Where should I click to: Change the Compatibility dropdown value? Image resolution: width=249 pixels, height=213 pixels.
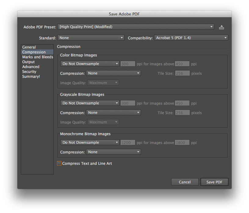pyautogui.click(x=191, y=38)
